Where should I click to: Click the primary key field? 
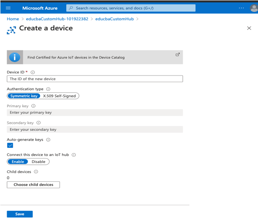click(x=95, y=113)
